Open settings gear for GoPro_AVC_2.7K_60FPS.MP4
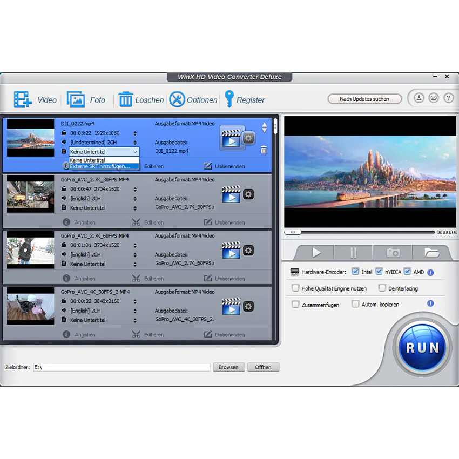The image size is (459, 459). click(248, 250)
